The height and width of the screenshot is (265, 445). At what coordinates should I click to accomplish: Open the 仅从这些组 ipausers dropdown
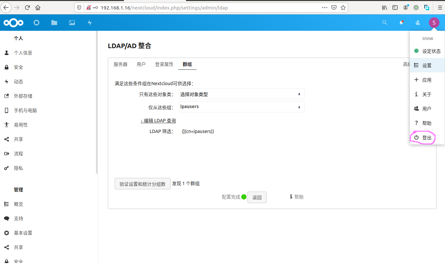coord(242,107)
